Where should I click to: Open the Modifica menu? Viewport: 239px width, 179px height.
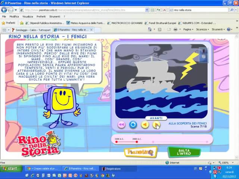pos(14,16)
